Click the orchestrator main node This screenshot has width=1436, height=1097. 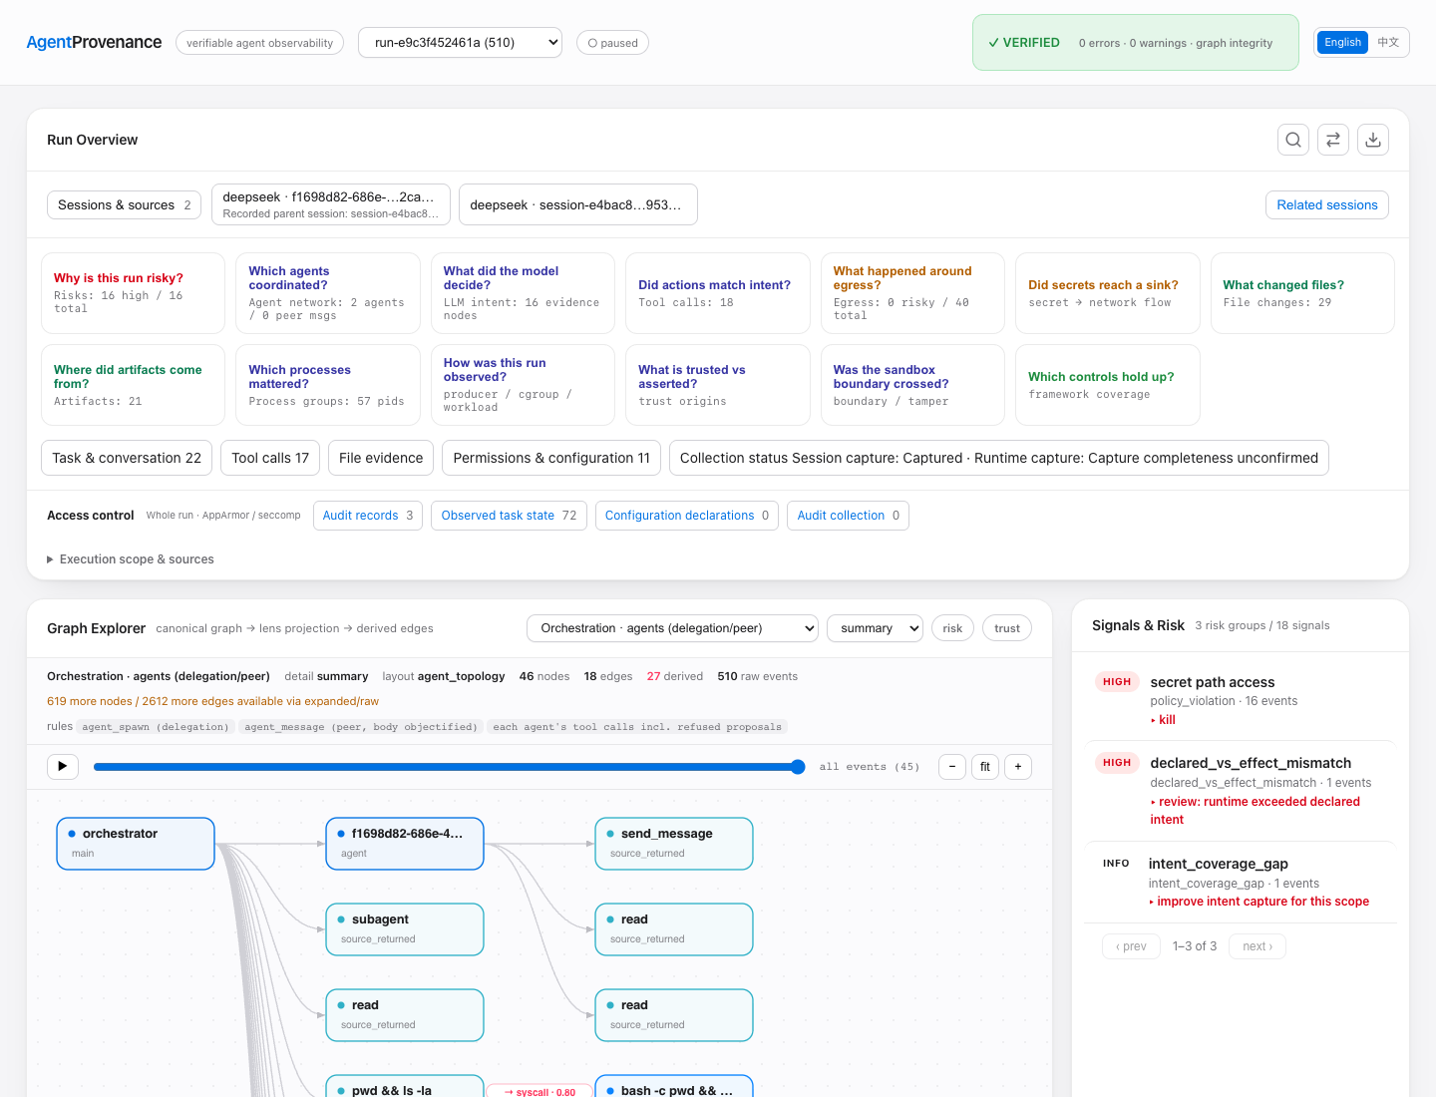136,844
